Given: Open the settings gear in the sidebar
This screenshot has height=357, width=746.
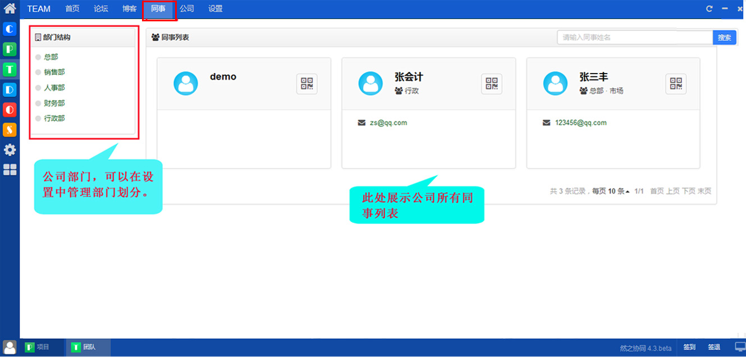Looking at the screenshot, I should (x=10, y=150).
